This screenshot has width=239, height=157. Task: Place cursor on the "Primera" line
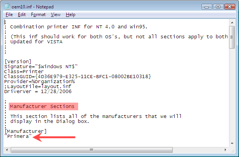tap(18, 136)
